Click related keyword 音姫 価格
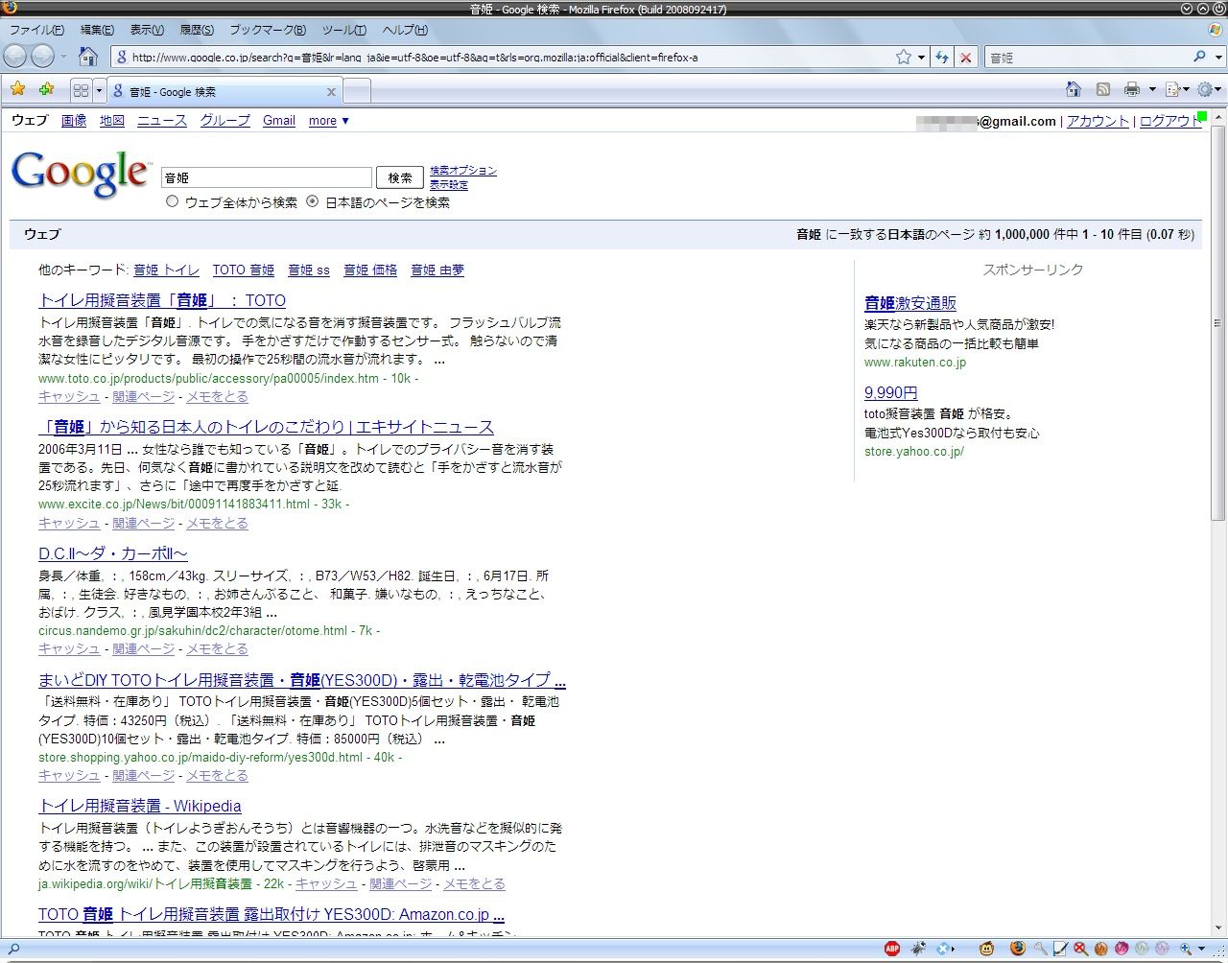The width and height of the screenshot is (1228, 963). (370, 270)
